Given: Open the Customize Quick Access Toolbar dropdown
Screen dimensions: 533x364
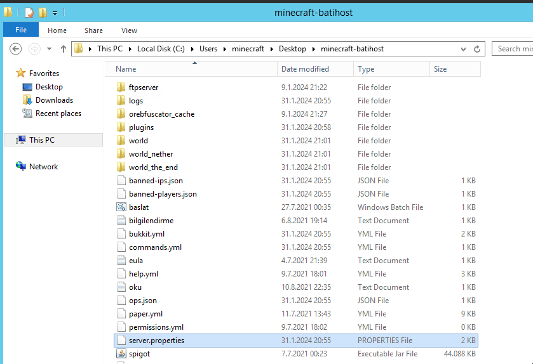Looking at the screenshot, I should pos(55,13).
